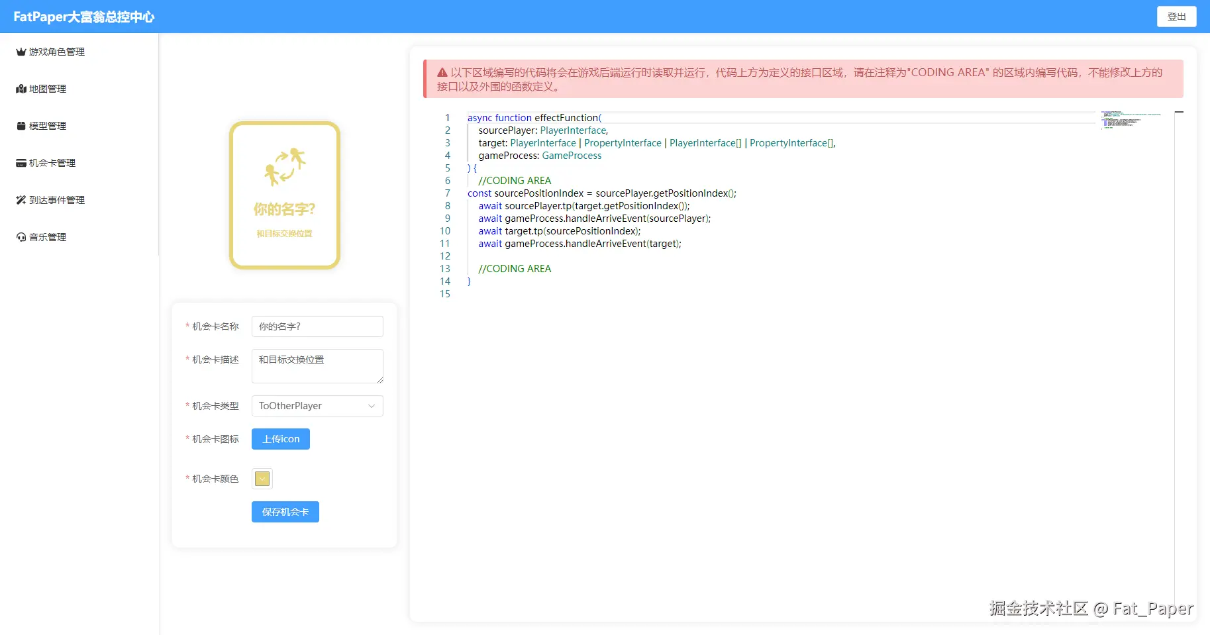This screenshot has width=1210, height=635.
Task: Go to 地图管理 in the sidebar
Action: click(79, 89)
